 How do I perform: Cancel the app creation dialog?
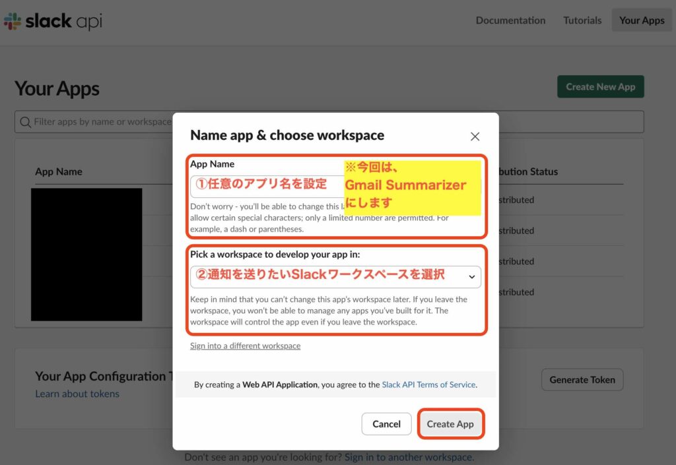(386, 424)
